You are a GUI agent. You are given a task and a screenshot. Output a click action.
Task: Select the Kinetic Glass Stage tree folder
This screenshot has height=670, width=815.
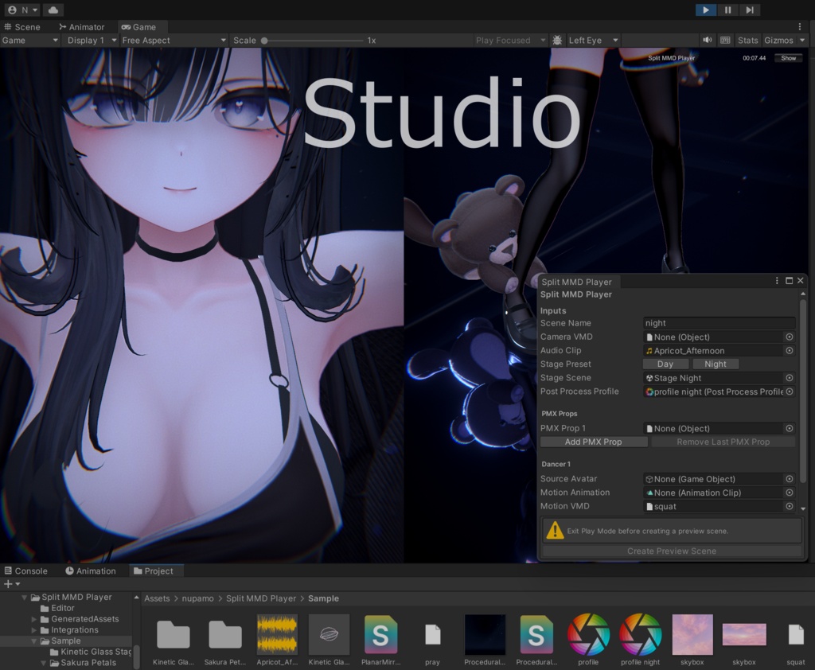91,652
